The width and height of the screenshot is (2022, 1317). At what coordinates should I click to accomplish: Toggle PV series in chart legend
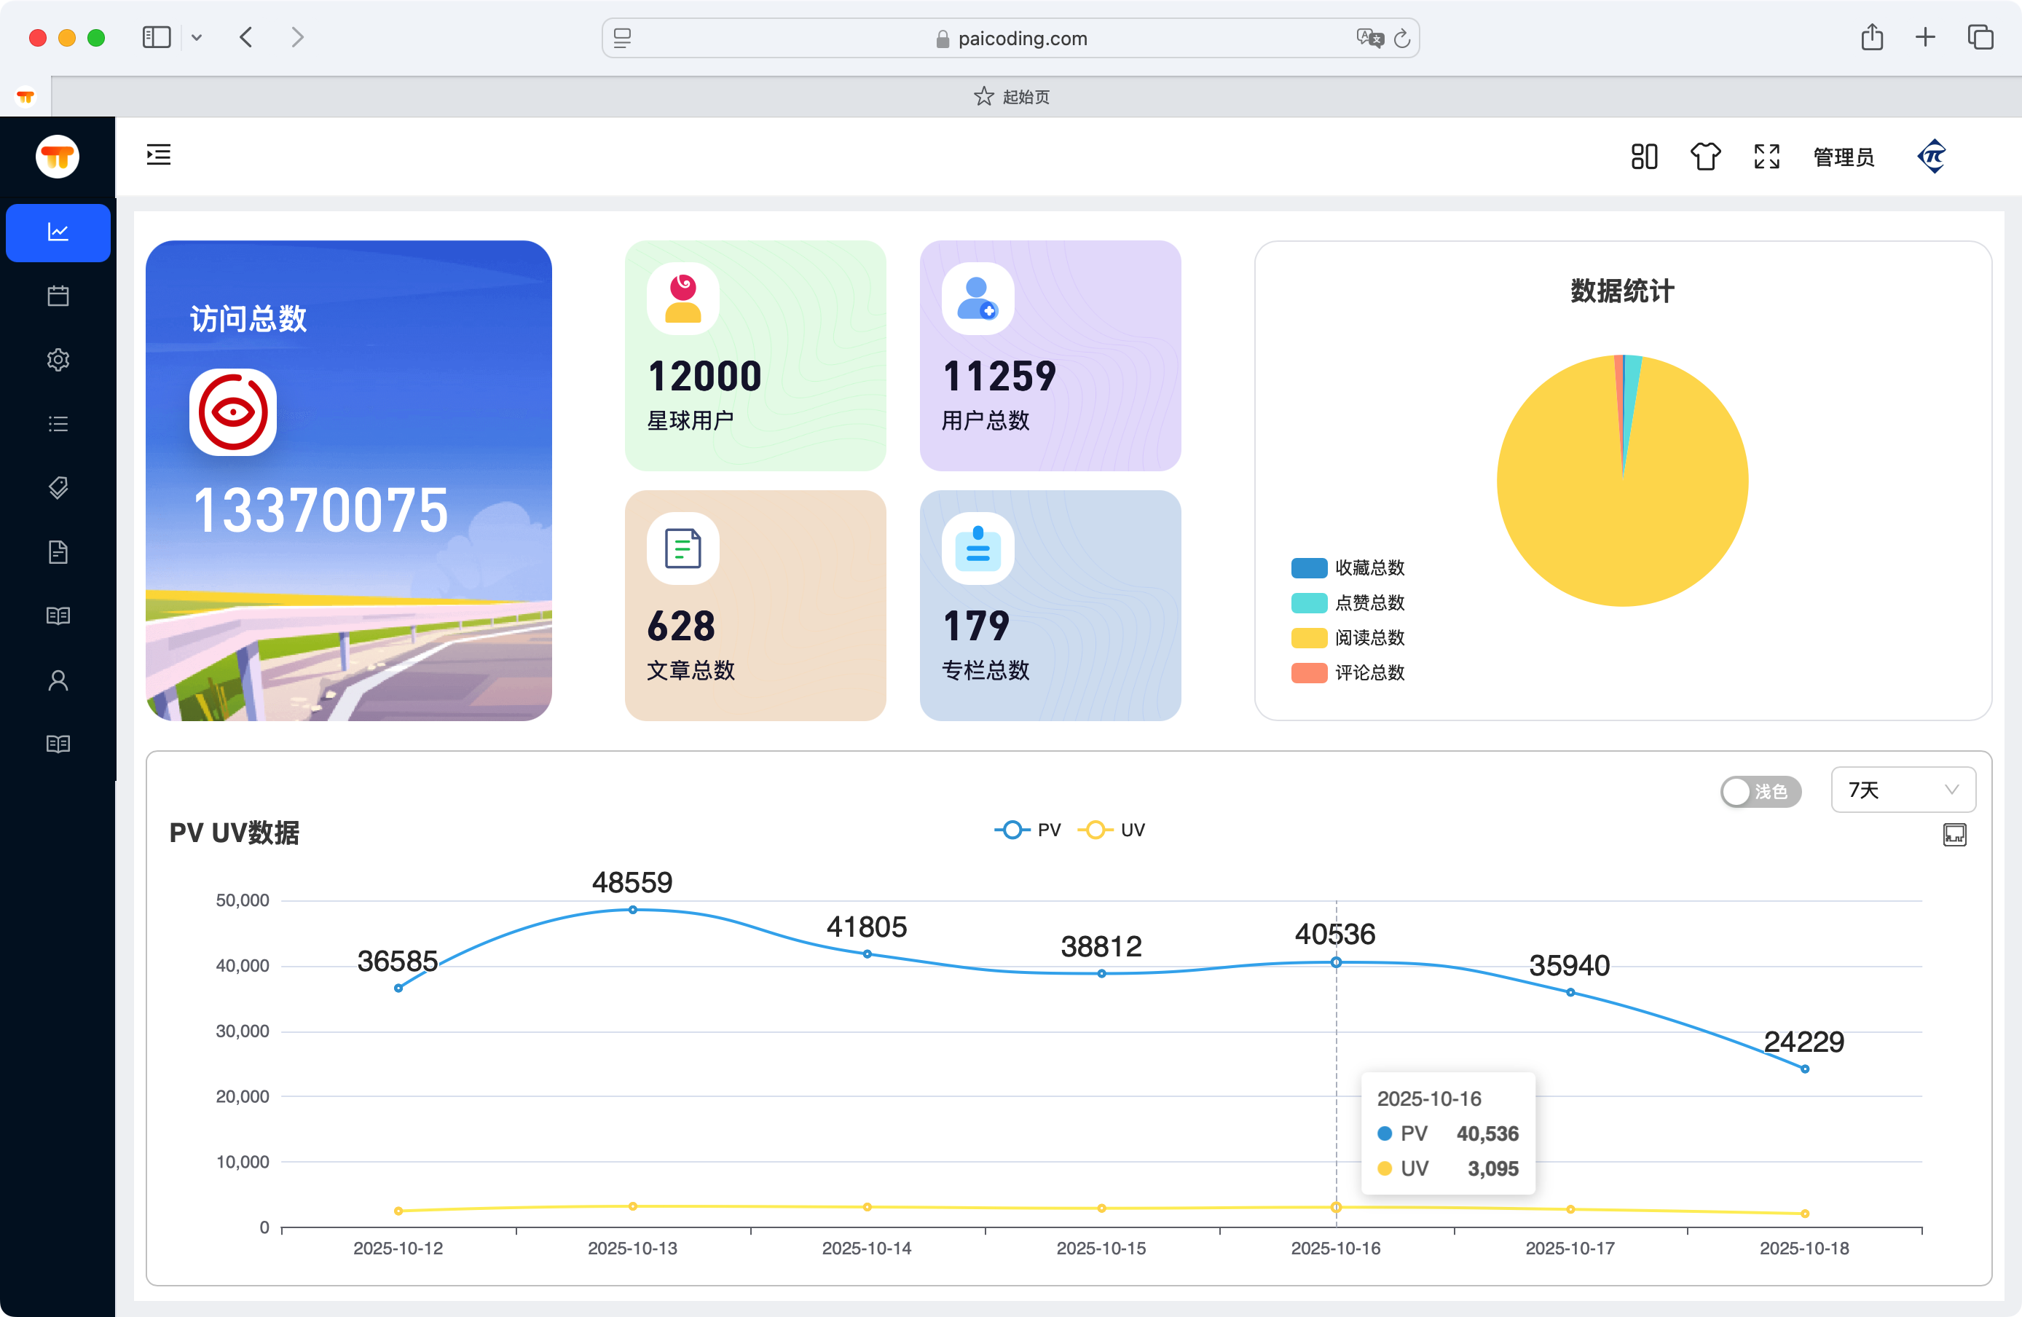coord(1027,830)
